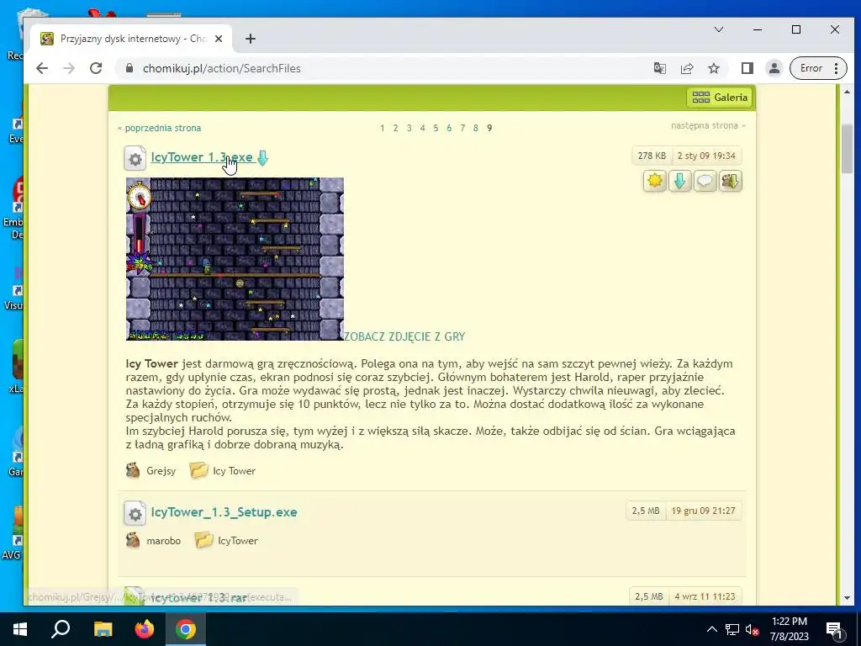Click the 278 KB file size label
The width and height of the screenshot is (861, 646).
pyautogui.click(x=652, y=156)
